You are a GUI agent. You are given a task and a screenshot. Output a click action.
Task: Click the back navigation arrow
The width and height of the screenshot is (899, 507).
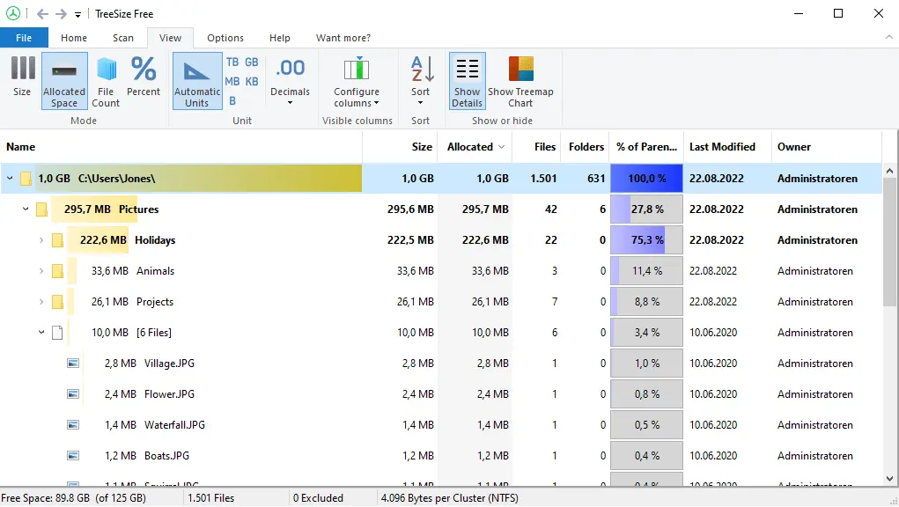41,13
